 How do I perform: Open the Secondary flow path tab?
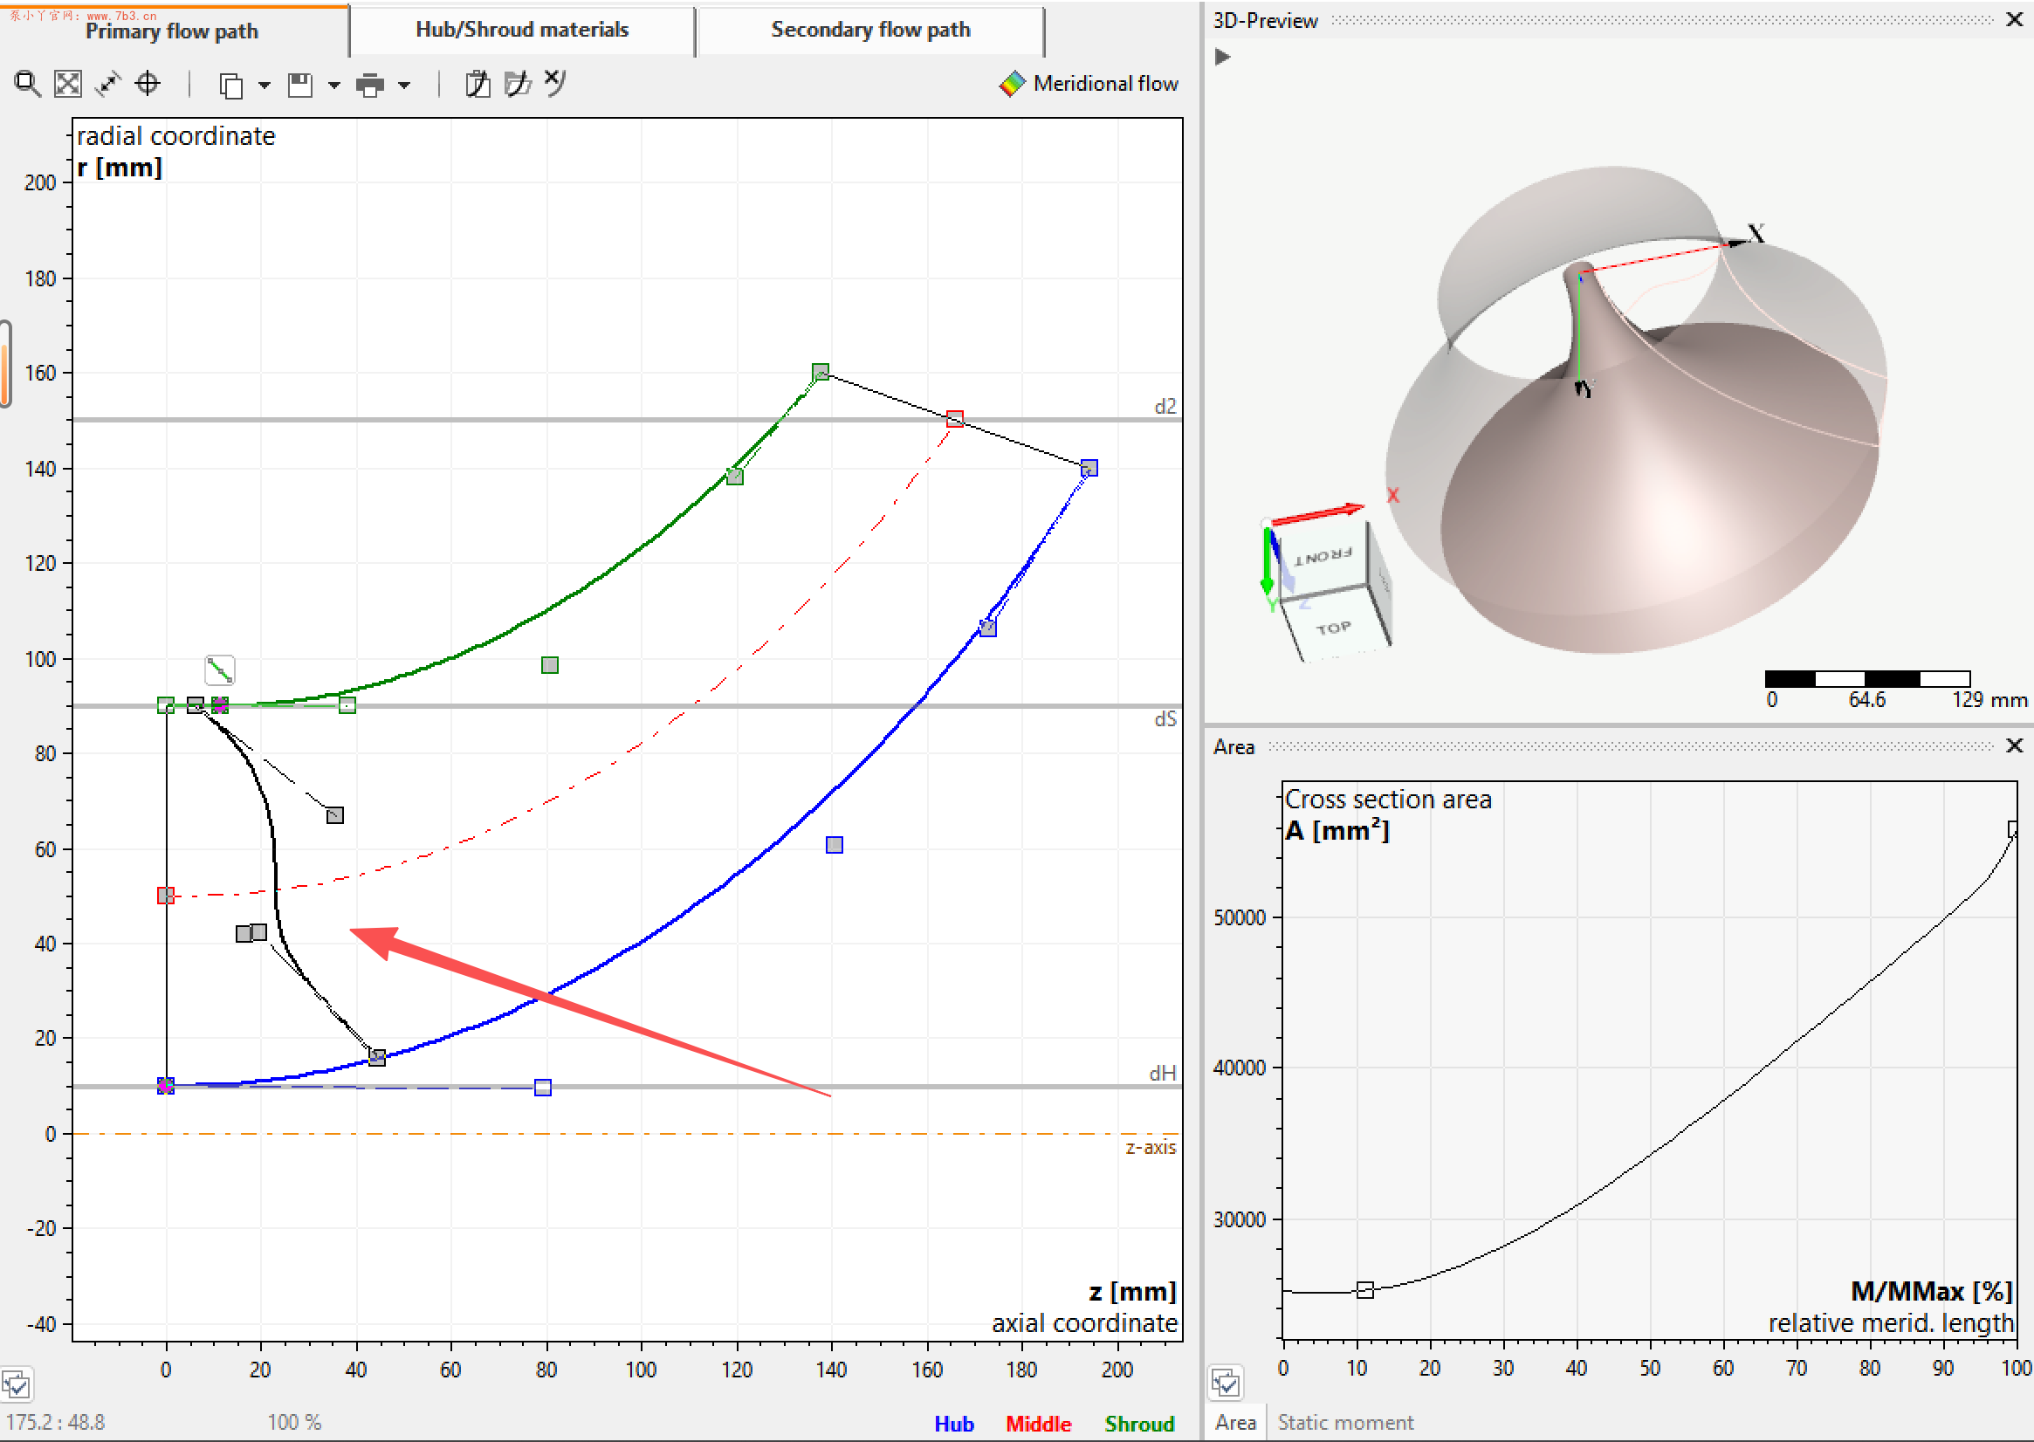[870, 31]
